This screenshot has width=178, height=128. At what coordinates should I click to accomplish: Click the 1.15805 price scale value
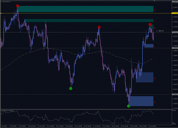pos(175,104)
